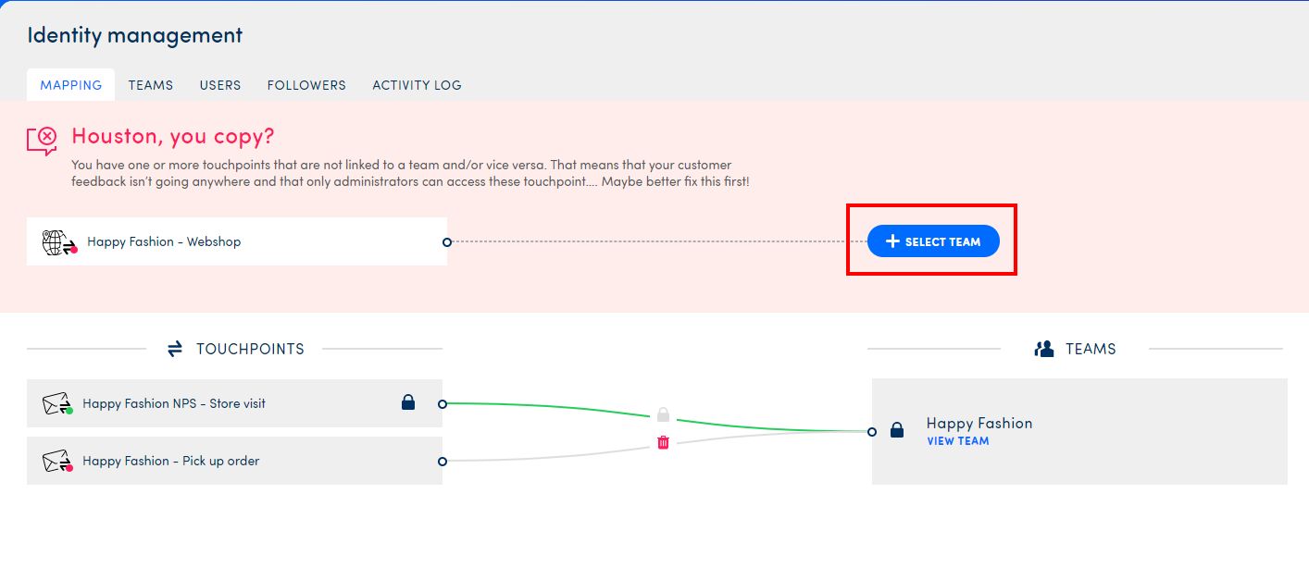Open the View Team link
1309x580 pixels.
tap(957, 441)
